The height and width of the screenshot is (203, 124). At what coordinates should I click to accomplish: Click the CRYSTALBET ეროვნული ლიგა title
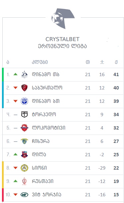[x=62, y=43]
